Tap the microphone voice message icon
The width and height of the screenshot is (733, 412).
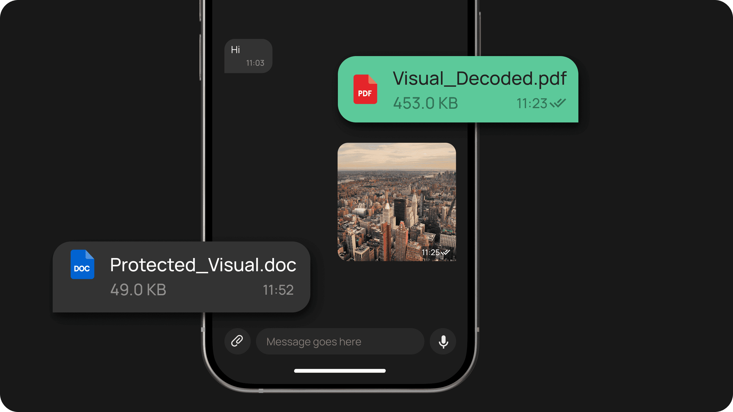pyautogui.click(x=443, y=341)
